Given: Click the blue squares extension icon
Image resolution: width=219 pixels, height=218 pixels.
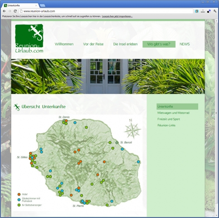Looking at the screenshot, I should coord(209,11).
